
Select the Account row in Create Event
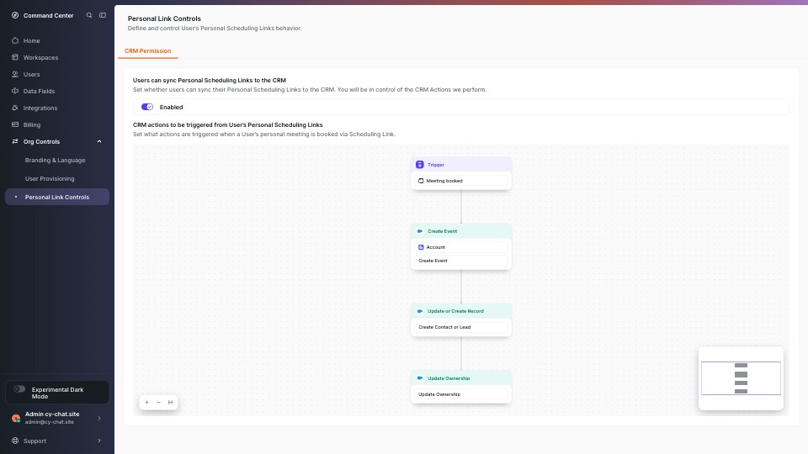coord(461,247)
